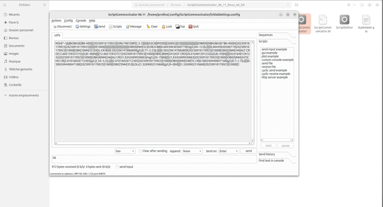This screenshot has height=207, width=383.
Task: Toggle the Top window toolbar icon
Action: tap(180, 26)
